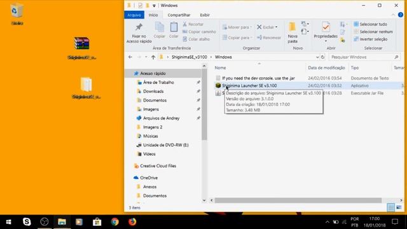Sort by the Nome column header
Viewport: 407px width, 229px height.
pos(220,68)
